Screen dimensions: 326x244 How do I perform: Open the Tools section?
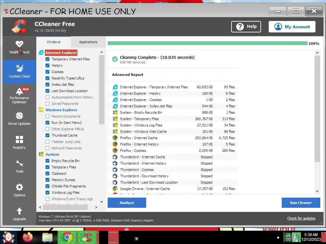19,166
